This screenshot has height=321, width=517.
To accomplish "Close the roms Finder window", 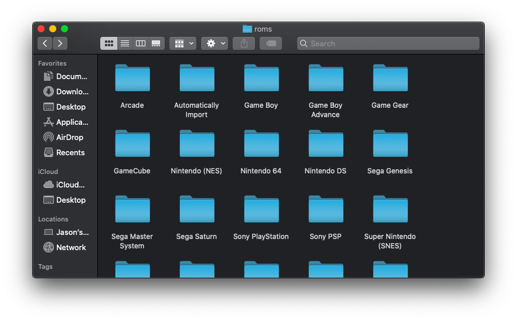I will [41, 29].
